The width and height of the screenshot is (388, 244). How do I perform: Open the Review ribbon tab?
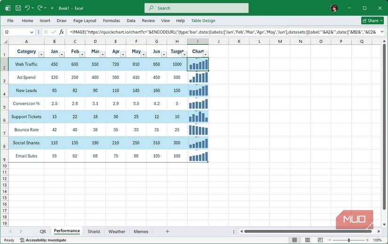[148, 21]
